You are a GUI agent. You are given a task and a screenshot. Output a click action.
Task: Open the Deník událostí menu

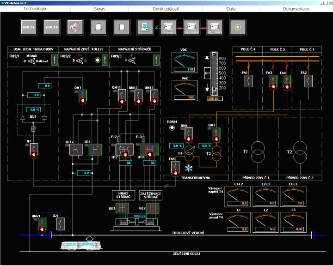point(166,9)
